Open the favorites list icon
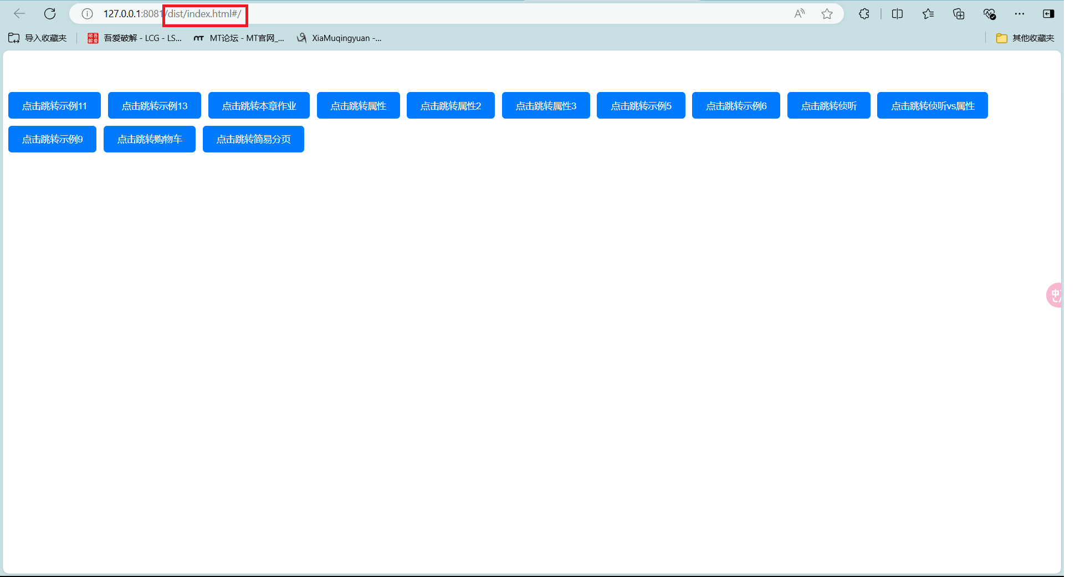Image resolution: width=1075 pixels, height=577 pixels. 928,14
